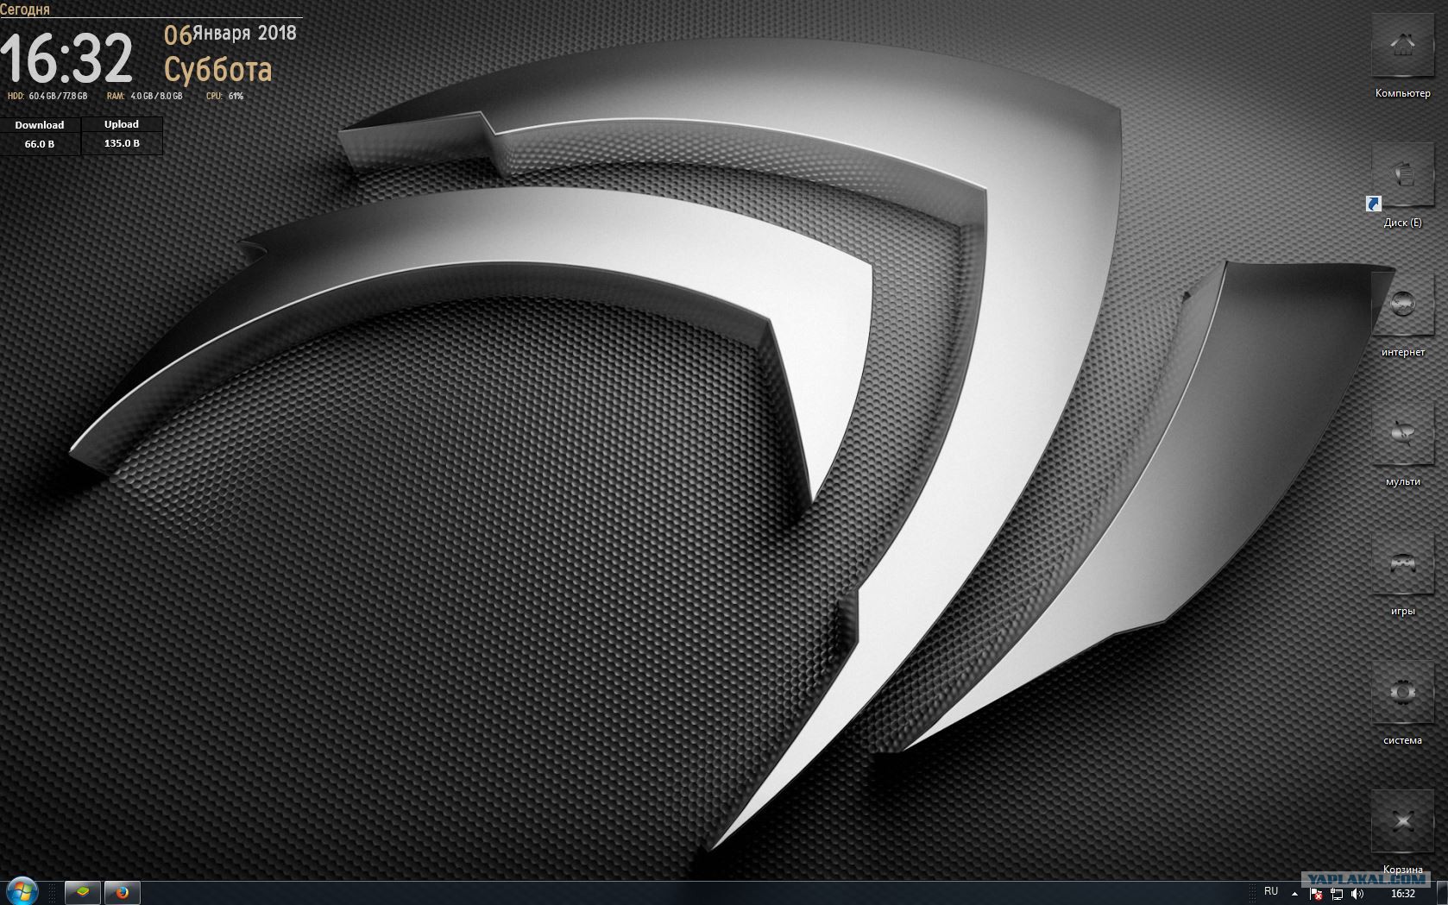
Task: Open the taskbar clock showing 16:32
Action: [x=1403, y=894]
